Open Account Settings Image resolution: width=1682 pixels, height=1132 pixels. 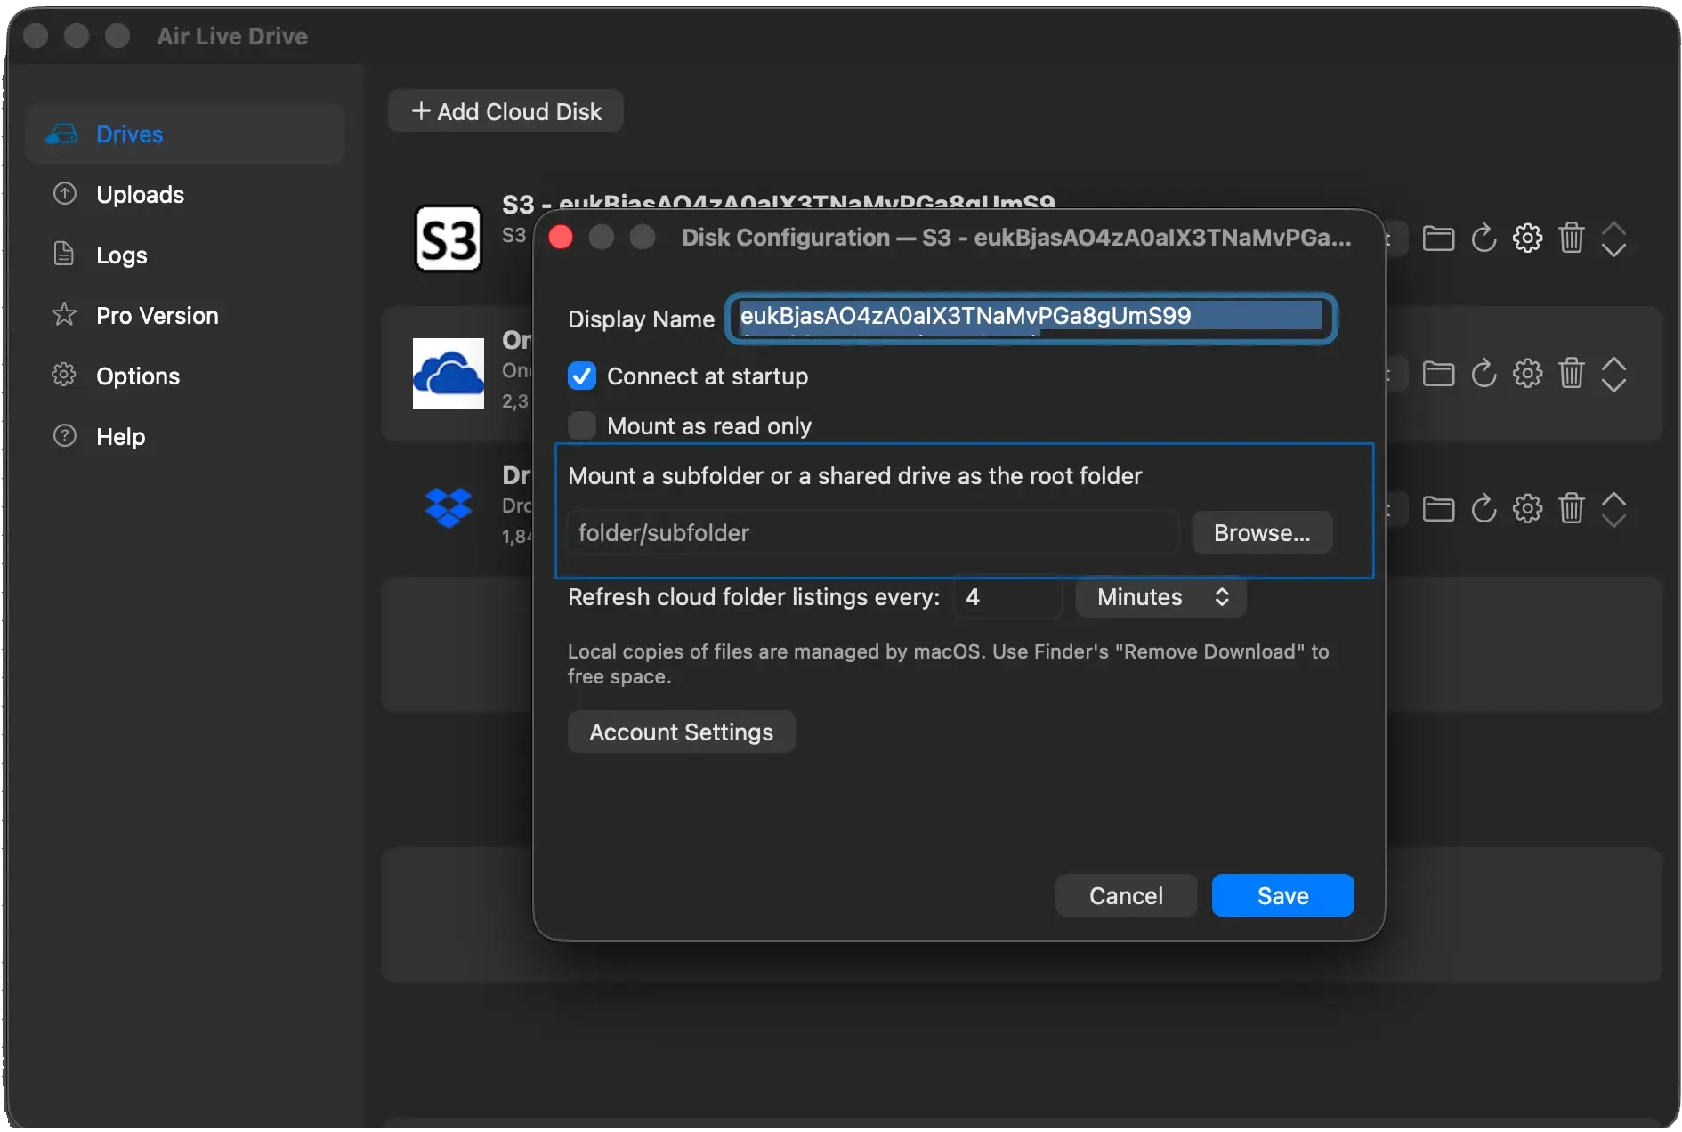(x=682, y=732)
